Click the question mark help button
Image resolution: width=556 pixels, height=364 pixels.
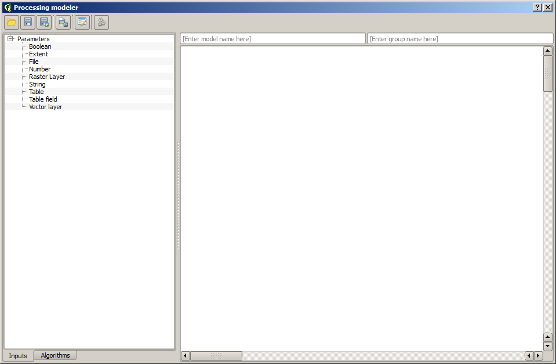coord(537,8)
